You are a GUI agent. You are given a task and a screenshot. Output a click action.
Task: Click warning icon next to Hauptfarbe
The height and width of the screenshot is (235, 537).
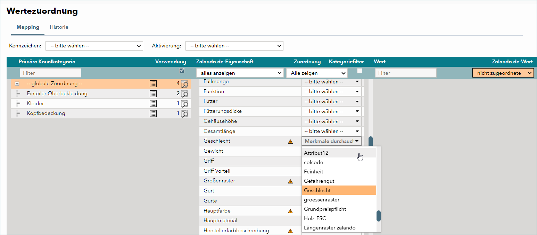(290, 211)
